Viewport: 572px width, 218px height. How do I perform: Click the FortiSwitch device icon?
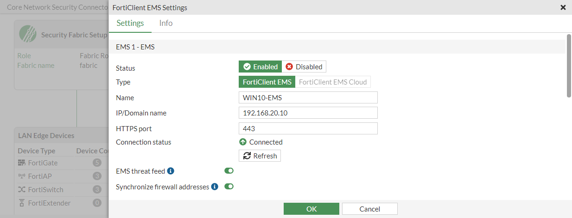point(22,190)
